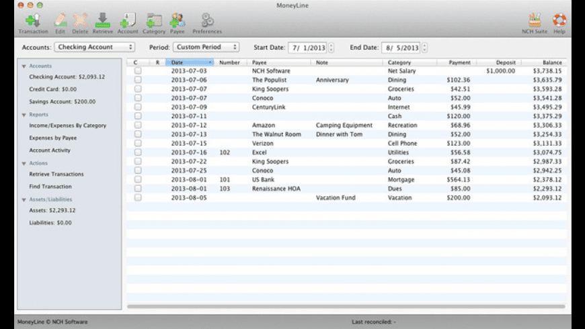Click the $1,000.00 deposit cell
The width and height of the screenshot is (585, 329).
tap(501, 70)
